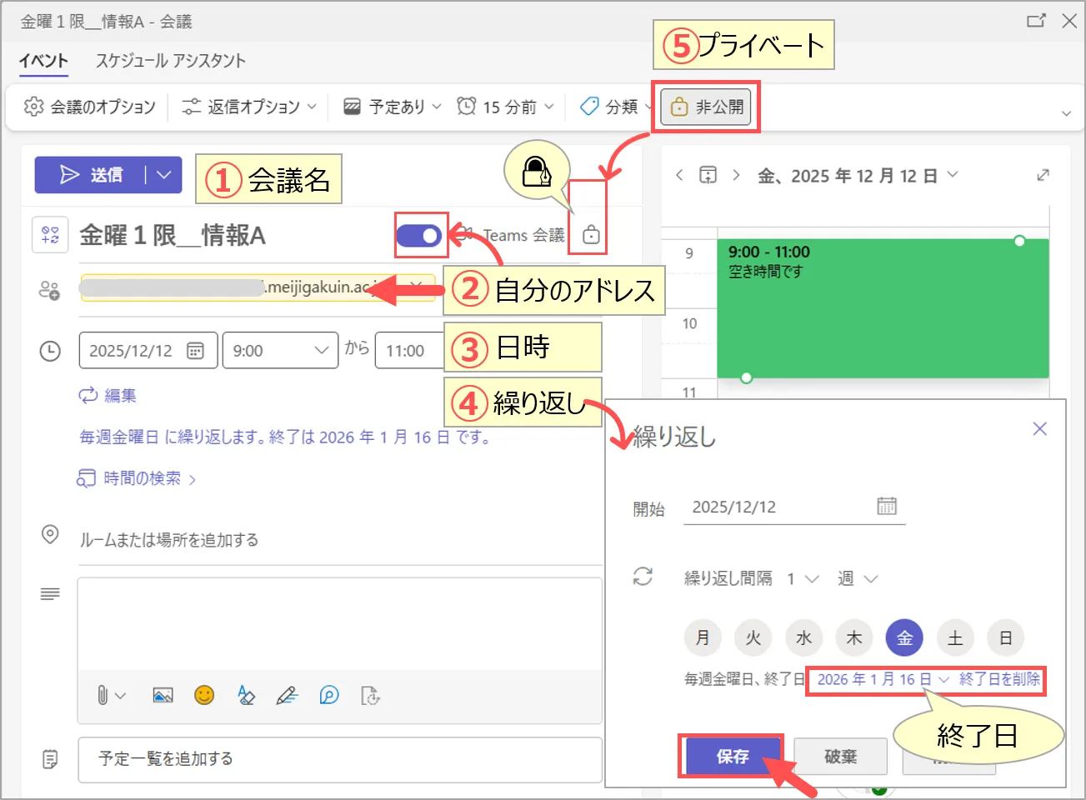Switch to スケジュール アシスタント tab
This screenshot has height=800, width=1086.
pyautogui.click(x=170, y=61)
